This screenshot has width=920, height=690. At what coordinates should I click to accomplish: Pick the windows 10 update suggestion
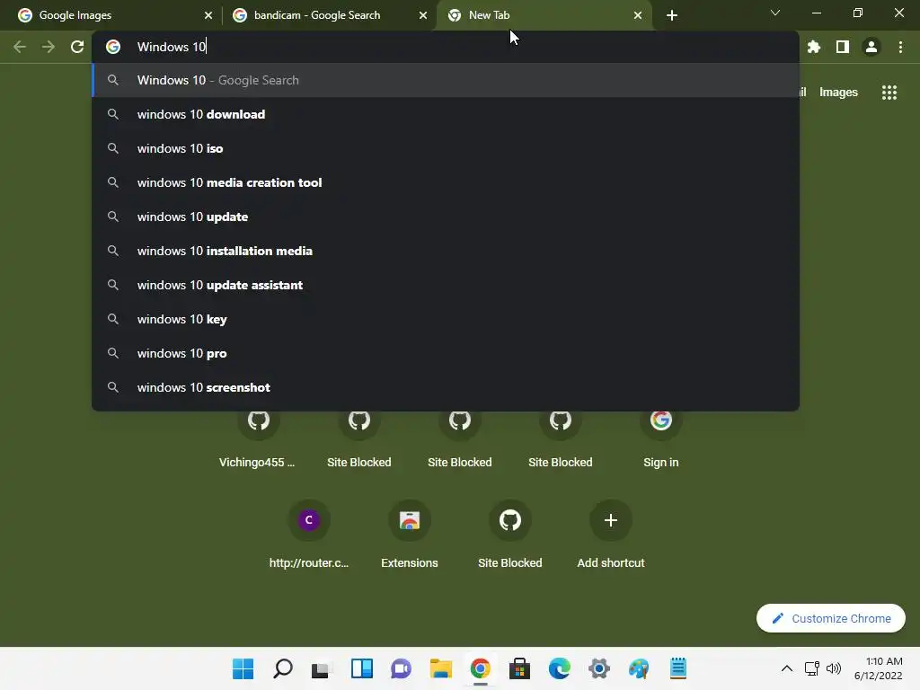coord(446,217)
